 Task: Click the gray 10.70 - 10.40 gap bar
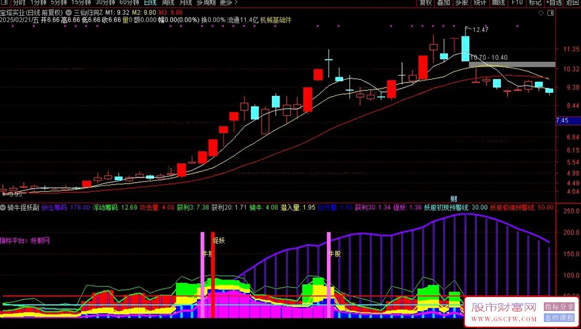click(x=512, y=65)
